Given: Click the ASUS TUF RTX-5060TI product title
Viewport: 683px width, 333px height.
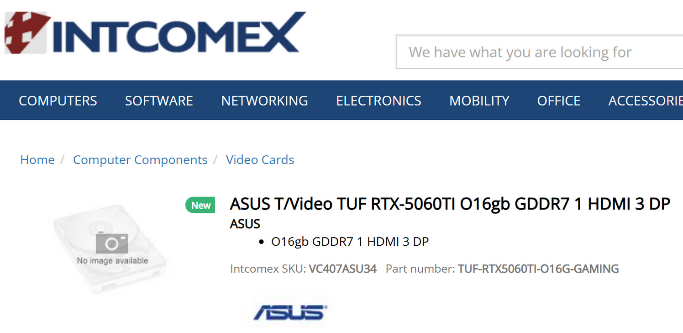Looking at the screenshot, I should [450, 204].
